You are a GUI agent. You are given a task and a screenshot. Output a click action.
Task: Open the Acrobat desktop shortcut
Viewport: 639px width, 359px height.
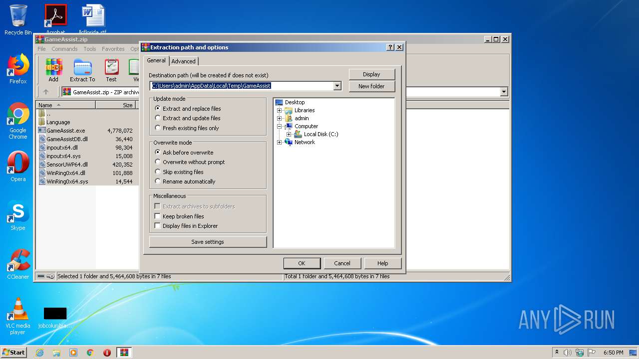pos(55,20)
